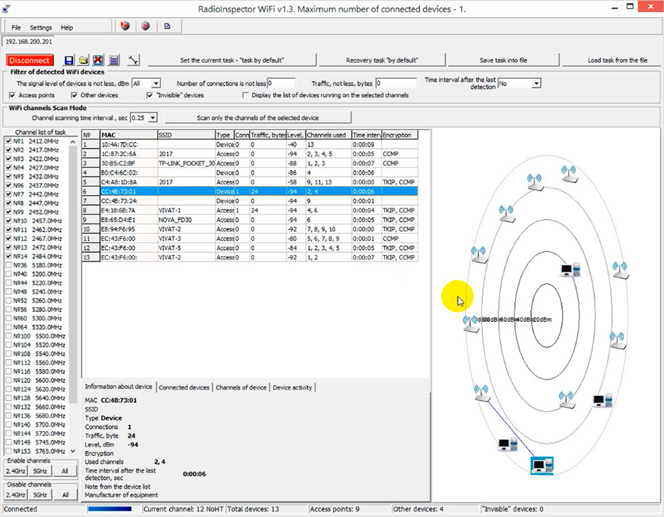Click Save task into file button
Screen dimensions: 664x517
tap(503, 60)
